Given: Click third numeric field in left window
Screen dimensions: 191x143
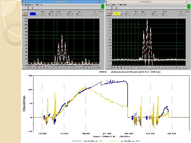Looking at the screenshot, I should point(58,14).
